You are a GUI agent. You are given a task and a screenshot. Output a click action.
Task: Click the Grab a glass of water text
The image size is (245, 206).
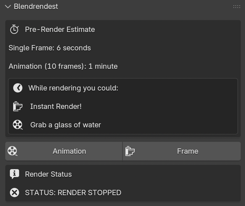point(66,125)
